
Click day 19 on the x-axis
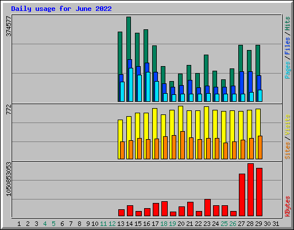pyautogui.click(x=172, y=224)
